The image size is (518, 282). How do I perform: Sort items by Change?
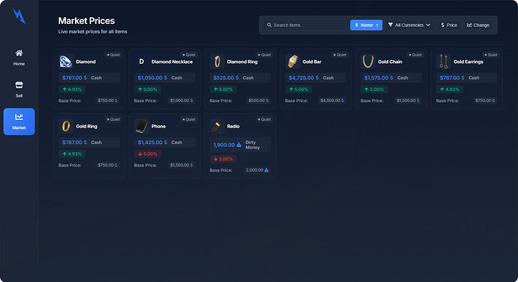pyautogui.click(x=478, y=25)
